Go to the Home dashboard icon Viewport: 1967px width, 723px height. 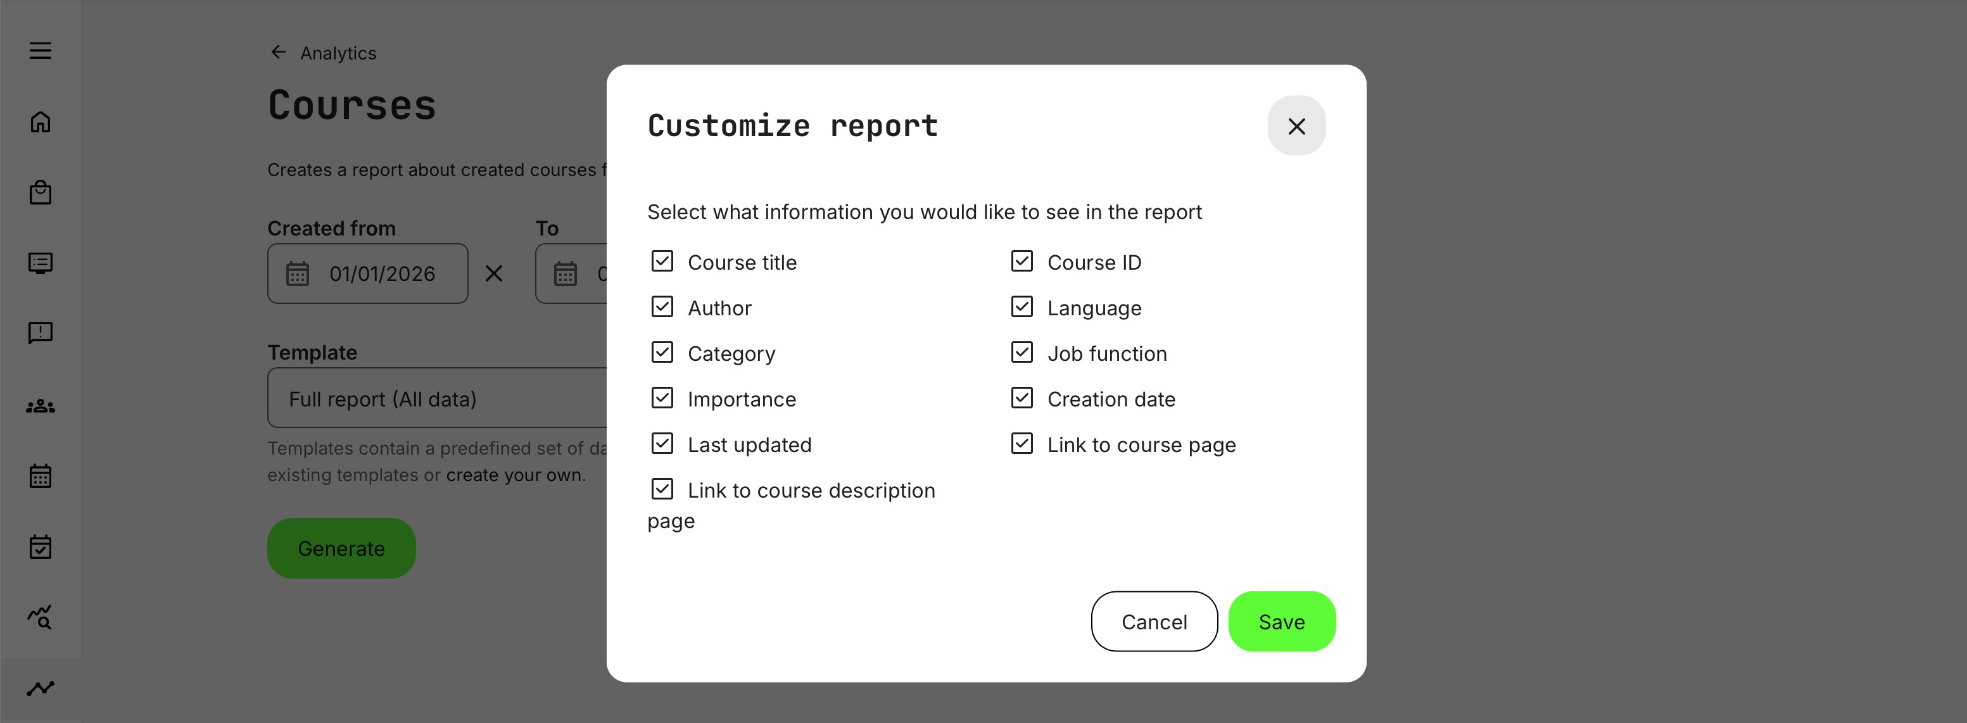pos(41,122)
